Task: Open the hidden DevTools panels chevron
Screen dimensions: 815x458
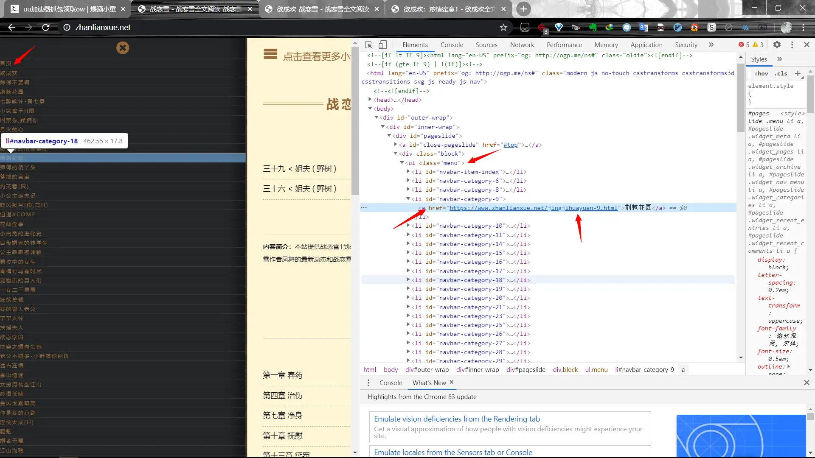Action: tap(711, 45)
